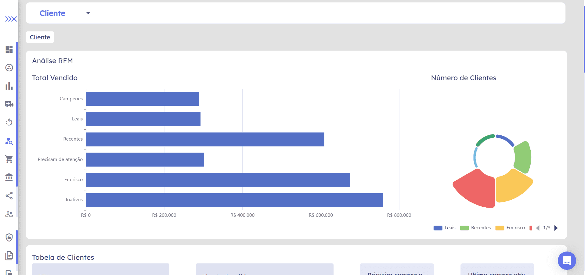Screen dimensions: 585x275
Task: Click the Total Vendido chart title
Action: 55,78
